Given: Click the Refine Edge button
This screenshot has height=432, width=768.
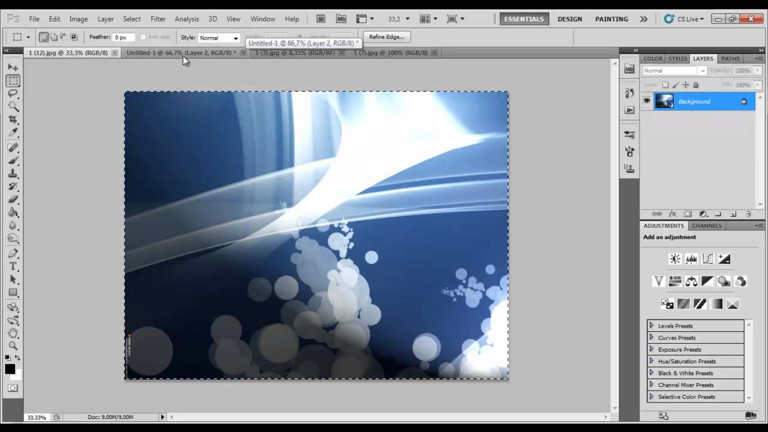Looking at the screenshot, I should click(386, 37).
